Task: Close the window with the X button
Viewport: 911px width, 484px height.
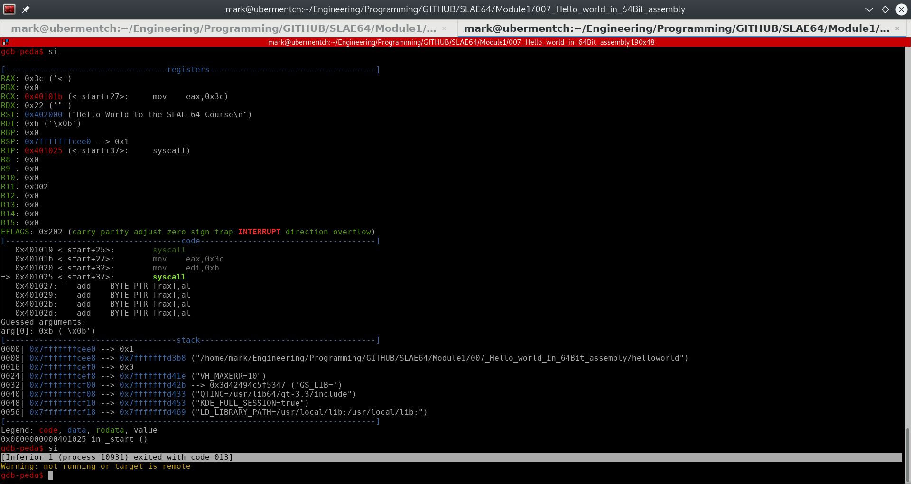Action: coord(902,9)
